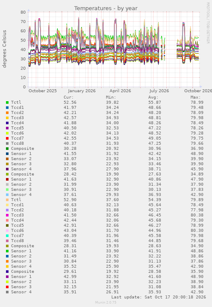Click the 'July 2026' axis label
This screenshot has height=307, width=212.
[x=159, y=91]
